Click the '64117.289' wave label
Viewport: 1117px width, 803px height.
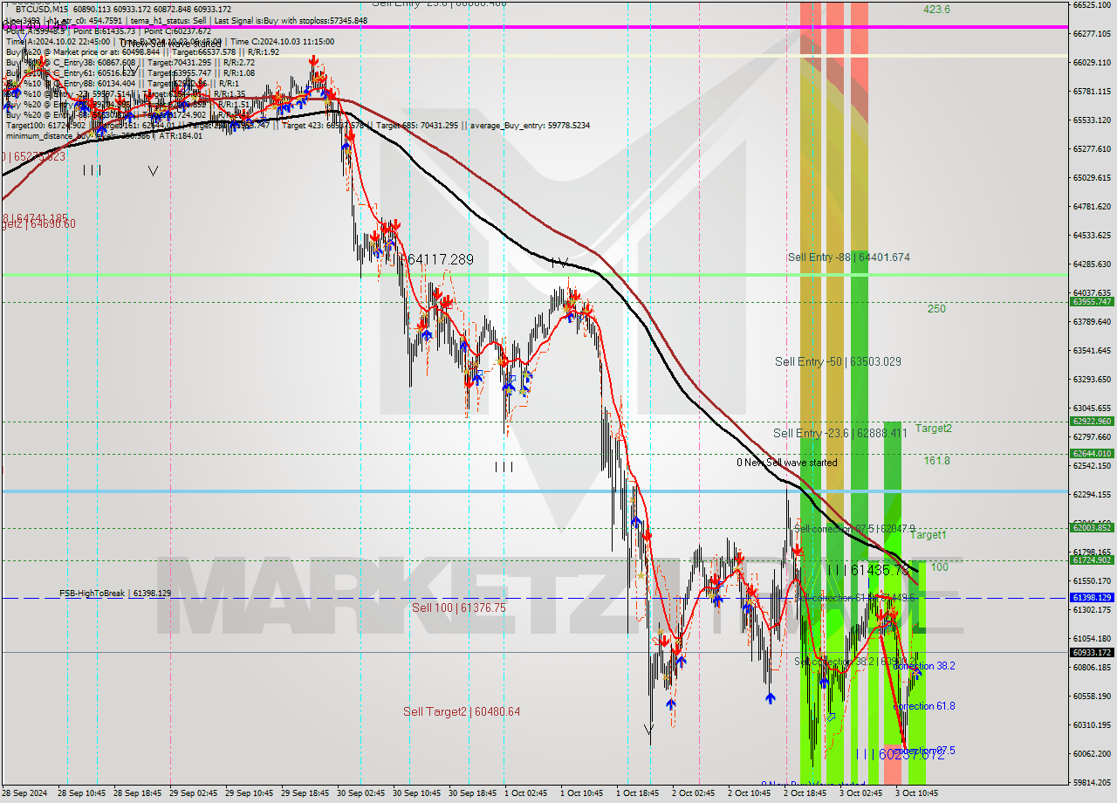click(441, 260)
